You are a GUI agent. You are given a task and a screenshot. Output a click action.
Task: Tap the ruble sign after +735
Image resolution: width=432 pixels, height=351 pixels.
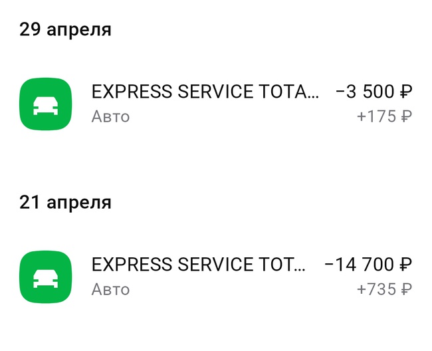[x=406, y=290]
